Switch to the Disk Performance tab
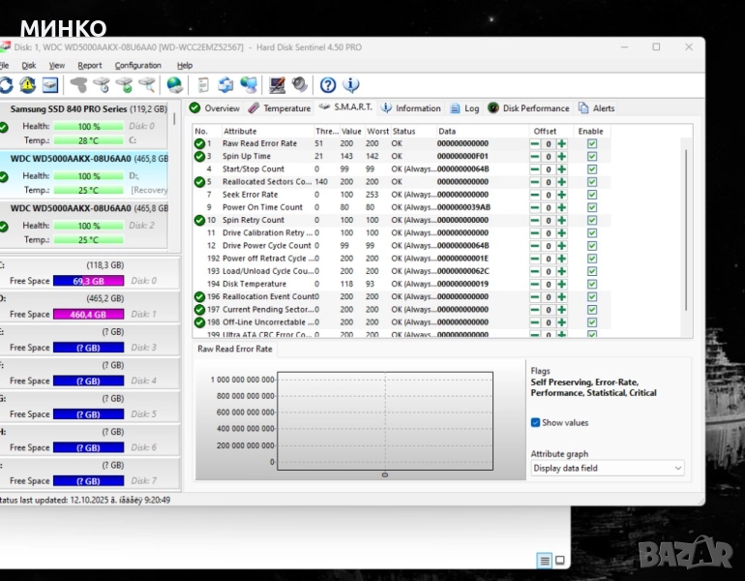This screenshot has height=581, width=745. pyautogui.click(x=528, y=108)
